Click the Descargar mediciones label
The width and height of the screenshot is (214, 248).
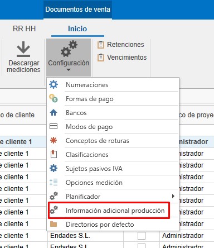coord(23,66)
